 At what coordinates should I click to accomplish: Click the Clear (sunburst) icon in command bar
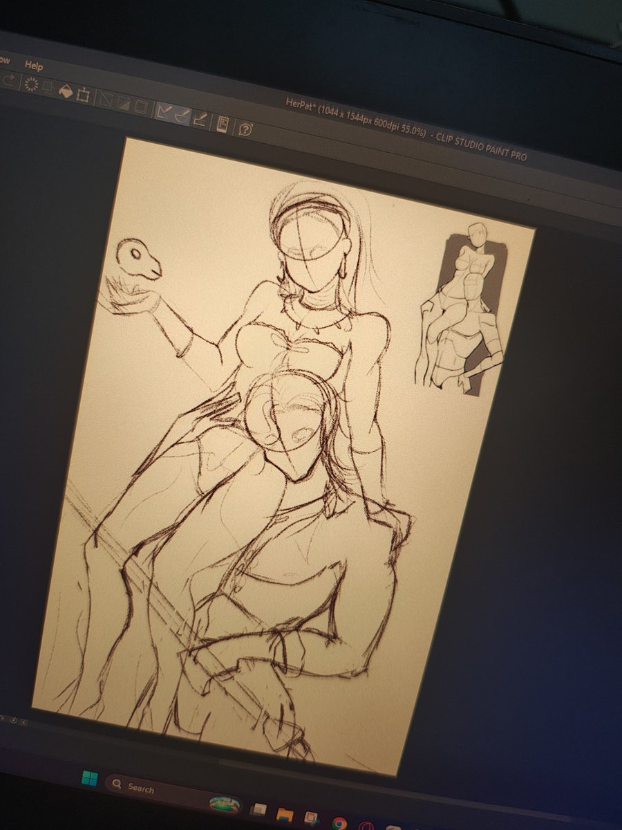(x=31, y=84)
